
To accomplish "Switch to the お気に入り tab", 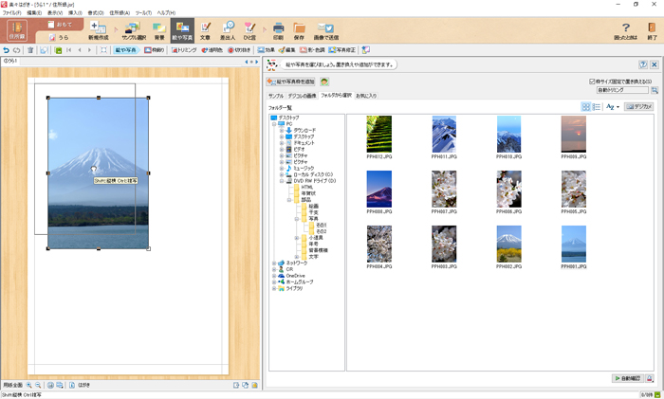I will 367,96.
